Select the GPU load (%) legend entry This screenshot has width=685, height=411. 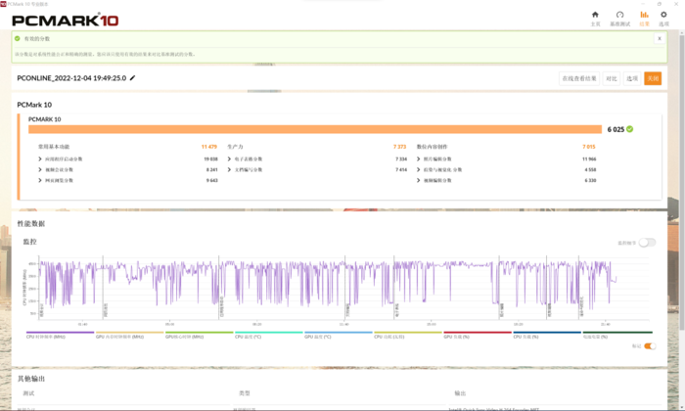tap(478, 335)
